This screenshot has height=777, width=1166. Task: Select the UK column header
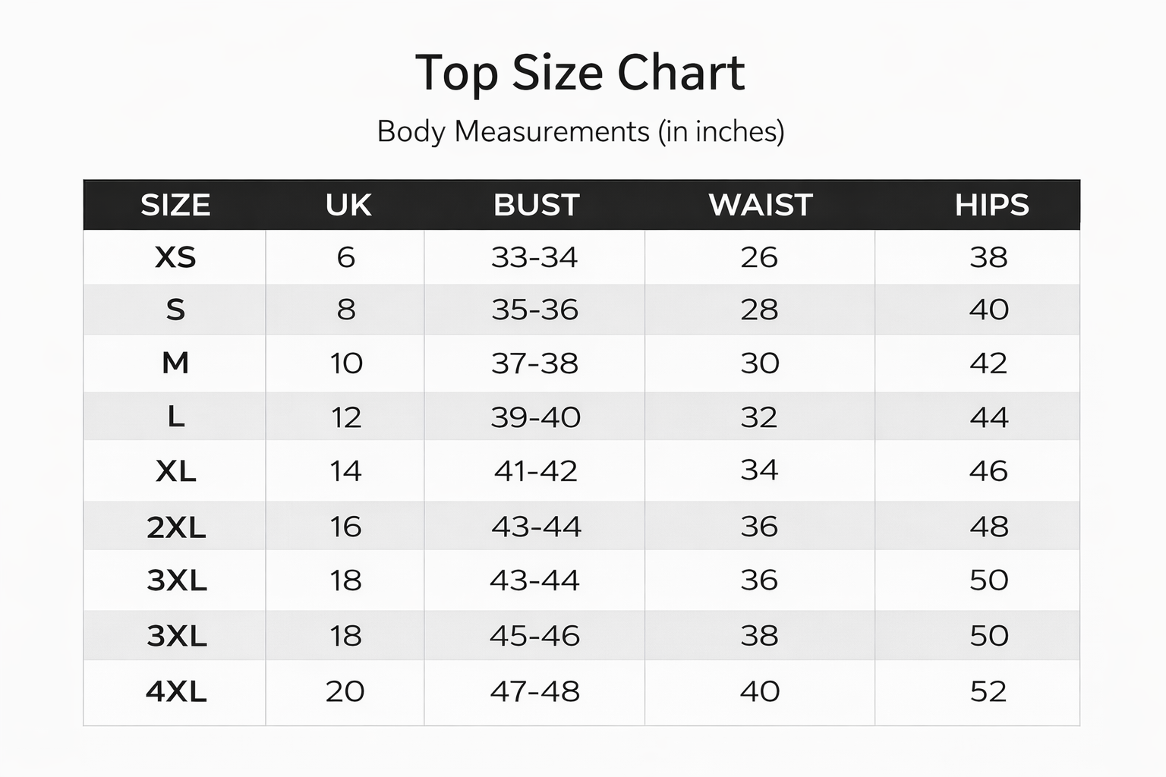[348, 206]
